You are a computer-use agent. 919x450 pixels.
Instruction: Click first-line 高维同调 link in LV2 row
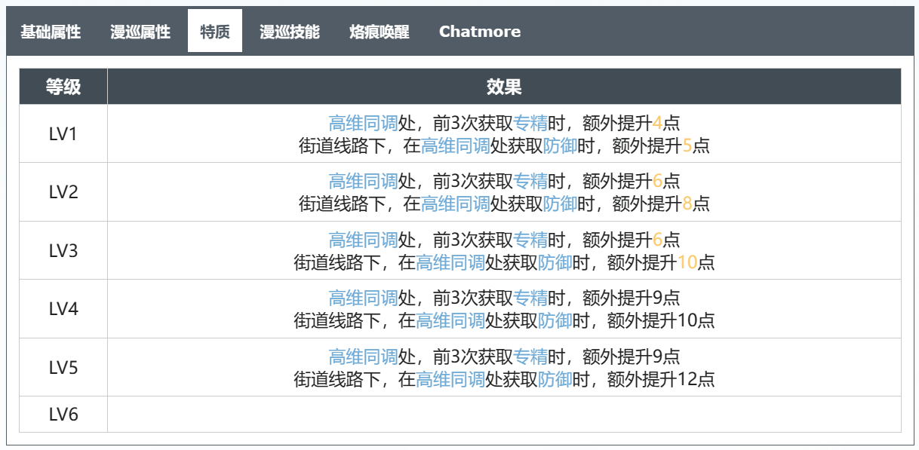pyautogui.click(x=363, y=182)
